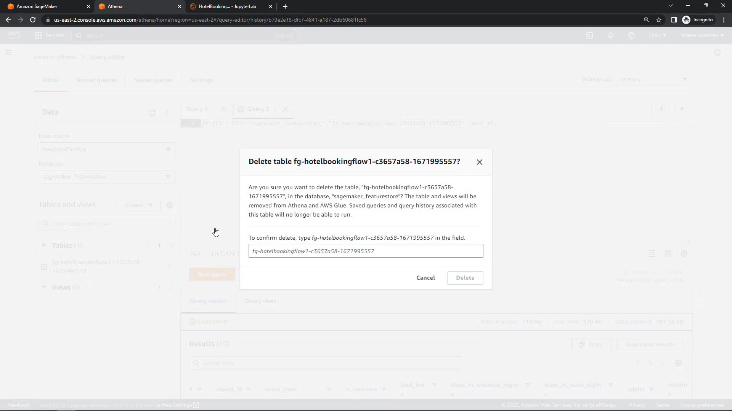Open the Create table dropdown
This screenshot has height=411, width=732.
139,205
